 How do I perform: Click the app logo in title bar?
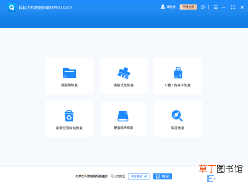click(x=12, y=7)
